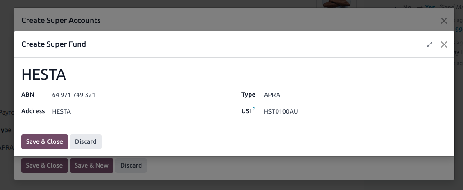Click the ABN field label
This screenshot has height=190, width=463.
pos(27,95)
